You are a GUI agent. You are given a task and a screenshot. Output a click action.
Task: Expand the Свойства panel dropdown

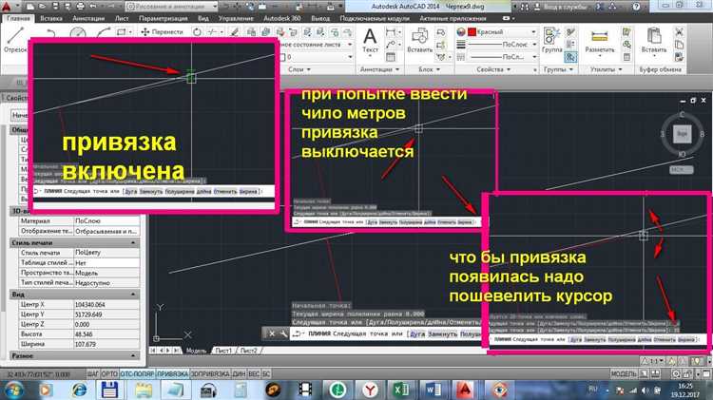click(493, 69)
